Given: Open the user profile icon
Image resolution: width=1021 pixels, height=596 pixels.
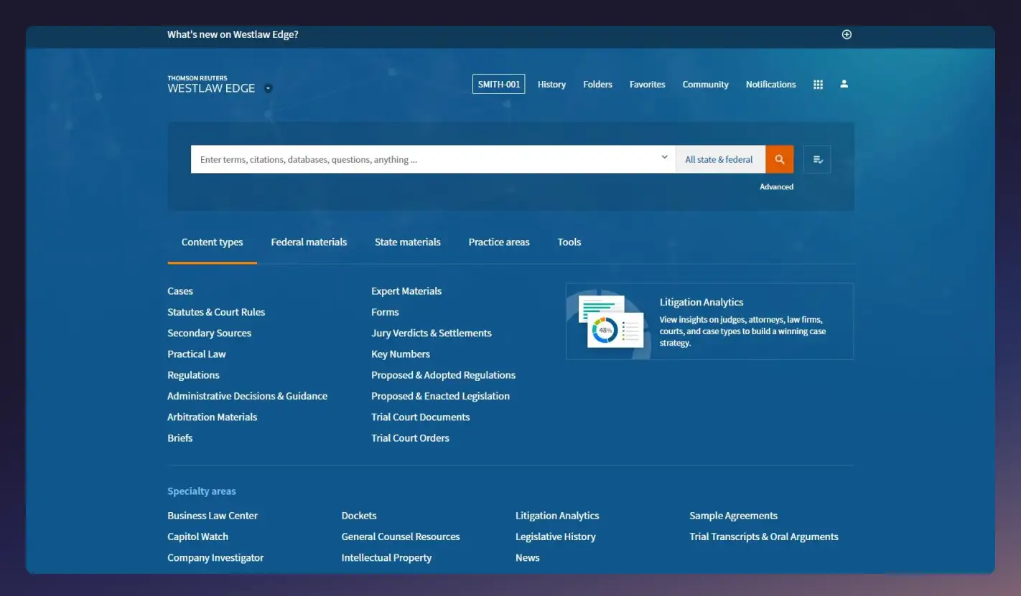Looking at the screenshot, I should [x=844, y=84].
